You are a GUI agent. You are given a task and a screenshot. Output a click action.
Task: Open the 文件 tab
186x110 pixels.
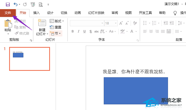(8, 13)
